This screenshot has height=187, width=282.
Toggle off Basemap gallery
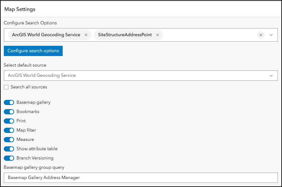[x=9, y=102]
